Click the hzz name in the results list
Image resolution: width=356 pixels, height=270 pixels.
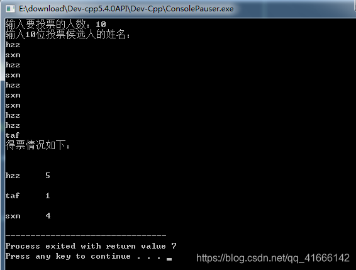(13, 176)
